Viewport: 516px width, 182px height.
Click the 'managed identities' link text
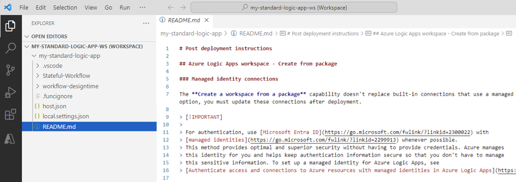pos(216,140)
